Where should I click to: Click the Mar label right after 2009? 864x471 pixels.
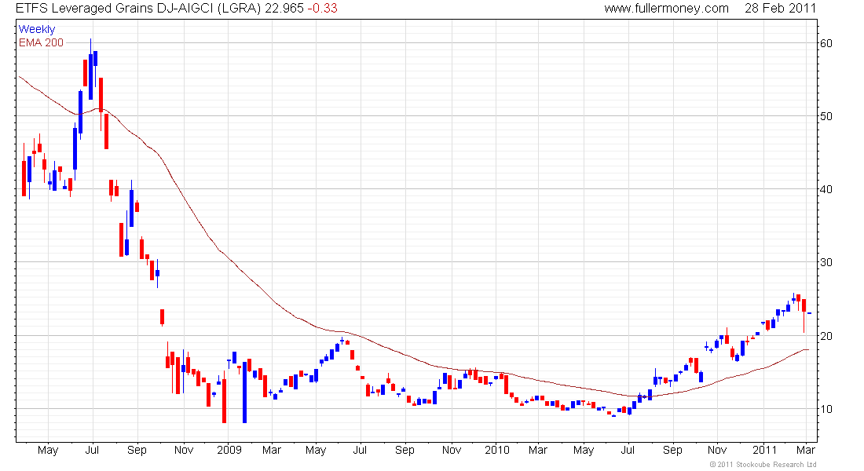[272, 450]
